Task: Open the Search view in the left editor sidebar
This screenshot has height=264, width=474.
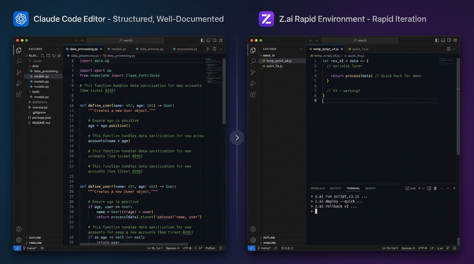Action: [x=19, y=61]
